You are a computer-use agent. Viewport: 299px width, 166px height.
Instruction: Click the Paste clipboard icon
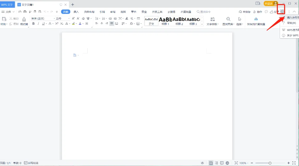click(4, 19)
